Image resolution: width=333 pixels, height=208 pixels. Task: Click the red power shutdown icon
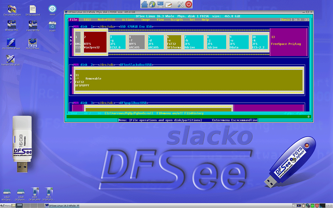coord(189,4)
